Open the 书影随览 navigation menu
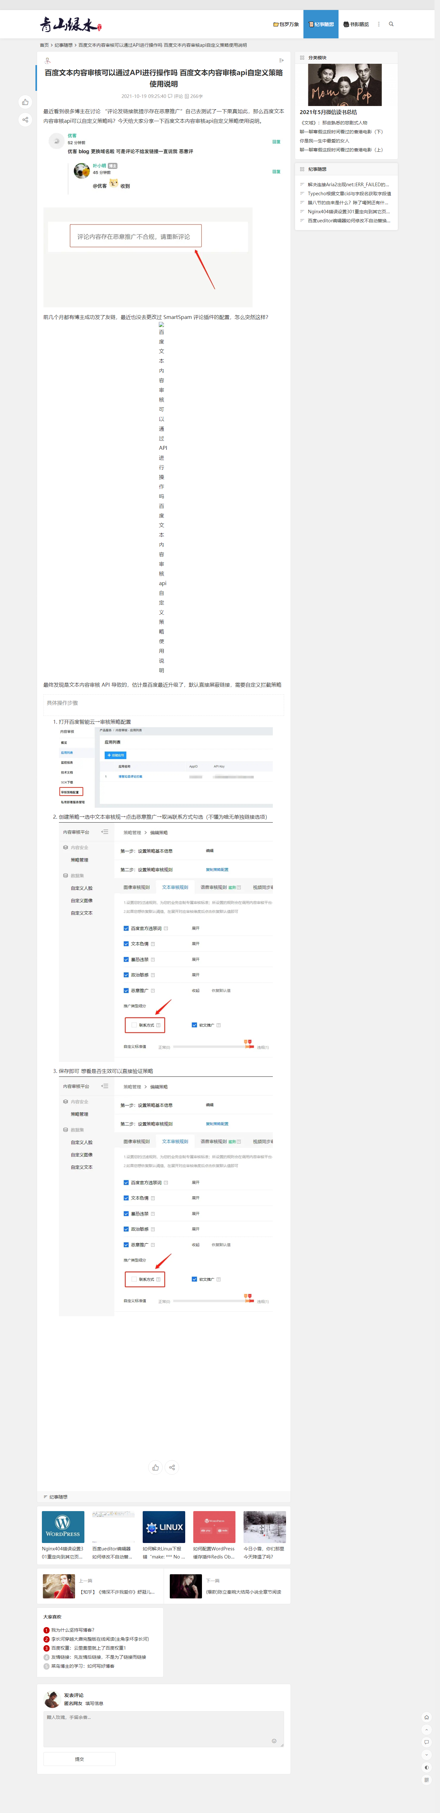The width and height of the screenshot is (440, 1813). [x=356, y=24]
